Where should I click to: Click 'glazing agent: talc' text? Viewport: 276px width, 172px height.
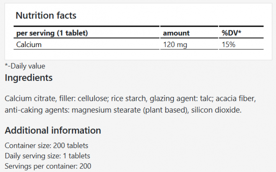tap(182, 99)
